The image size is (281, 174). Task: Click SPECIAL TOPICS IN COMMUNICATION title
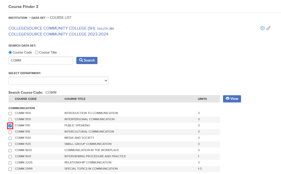(x=91, y=169)
